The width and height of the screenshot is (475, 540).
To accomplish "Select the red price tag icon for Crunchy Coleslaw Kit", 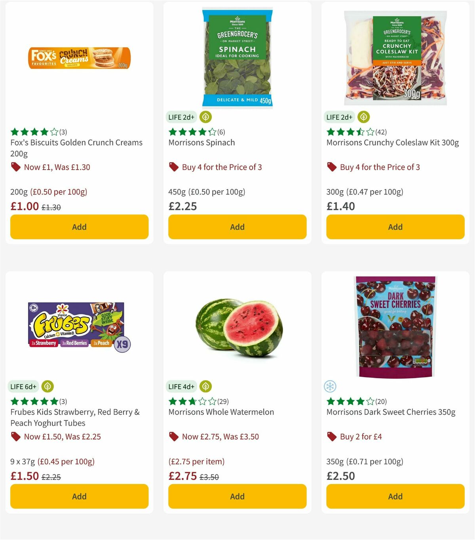I will coord(332,167).
